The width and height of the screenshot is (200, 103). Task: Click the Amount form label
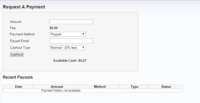pyautogui.click(x=16, y=22)
